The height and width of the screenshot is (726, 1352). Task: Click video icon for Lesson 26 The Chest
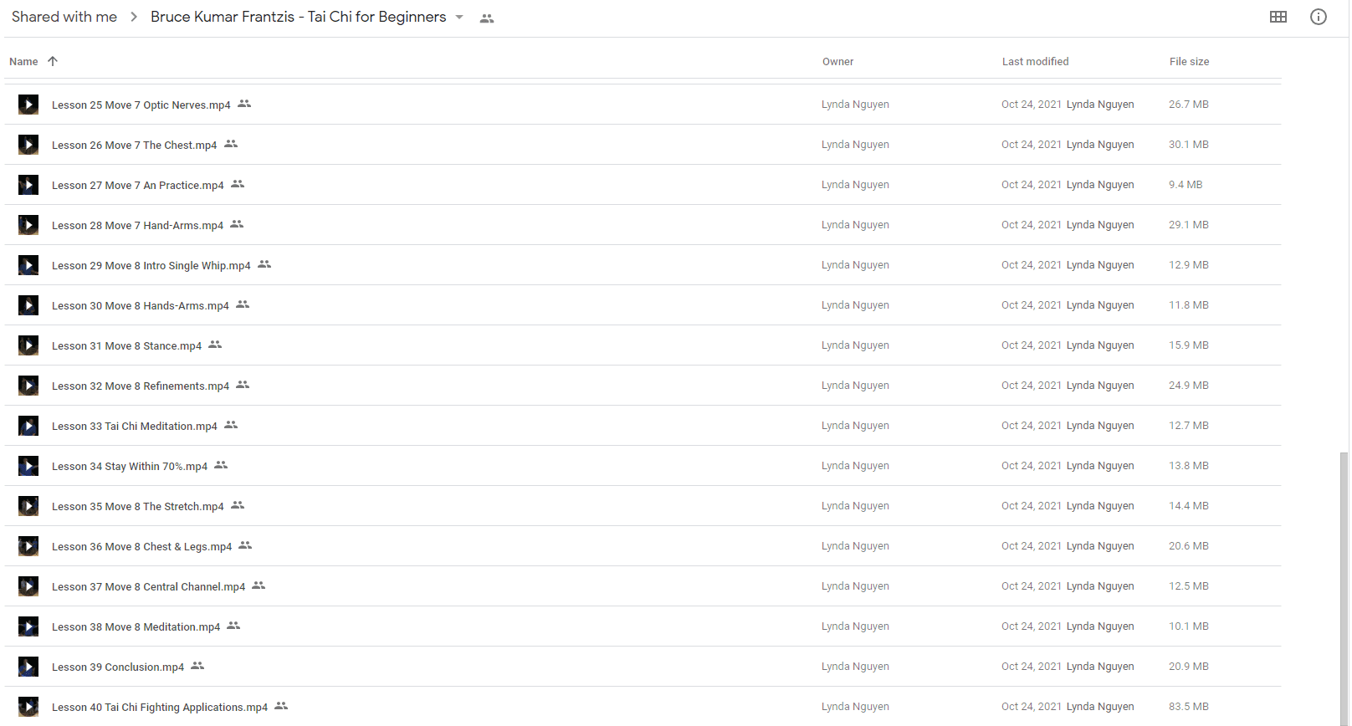point(28,145)
